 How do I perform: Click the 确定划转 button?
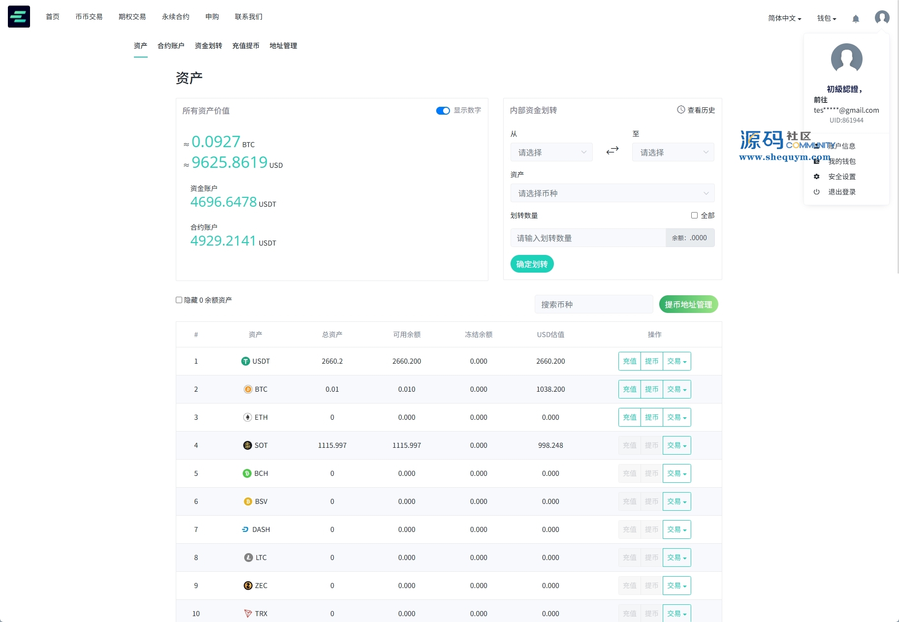coord(532,264)
